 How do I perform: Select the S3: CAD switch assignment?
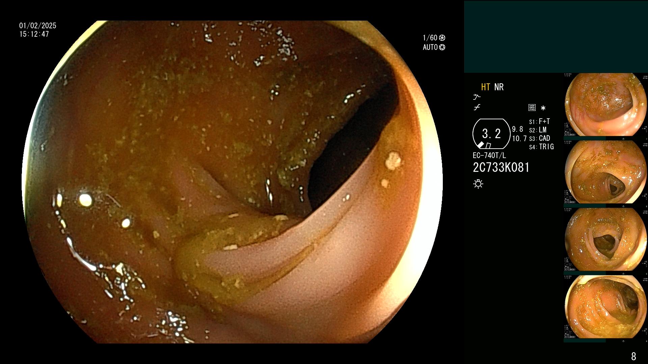(x=539, y=138)
